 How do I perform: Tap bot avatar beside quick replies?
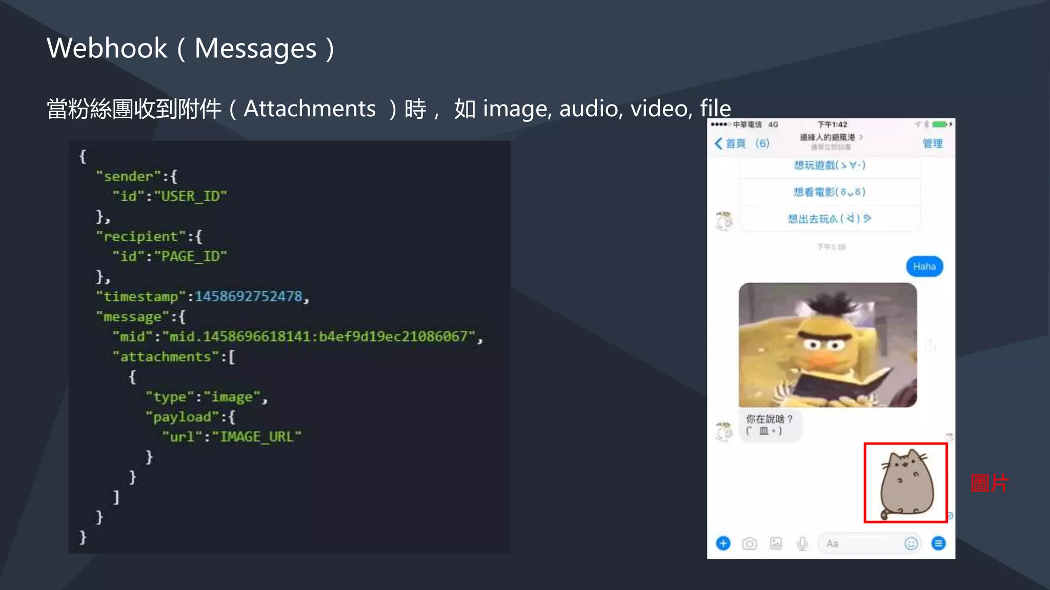click(724, 221)
